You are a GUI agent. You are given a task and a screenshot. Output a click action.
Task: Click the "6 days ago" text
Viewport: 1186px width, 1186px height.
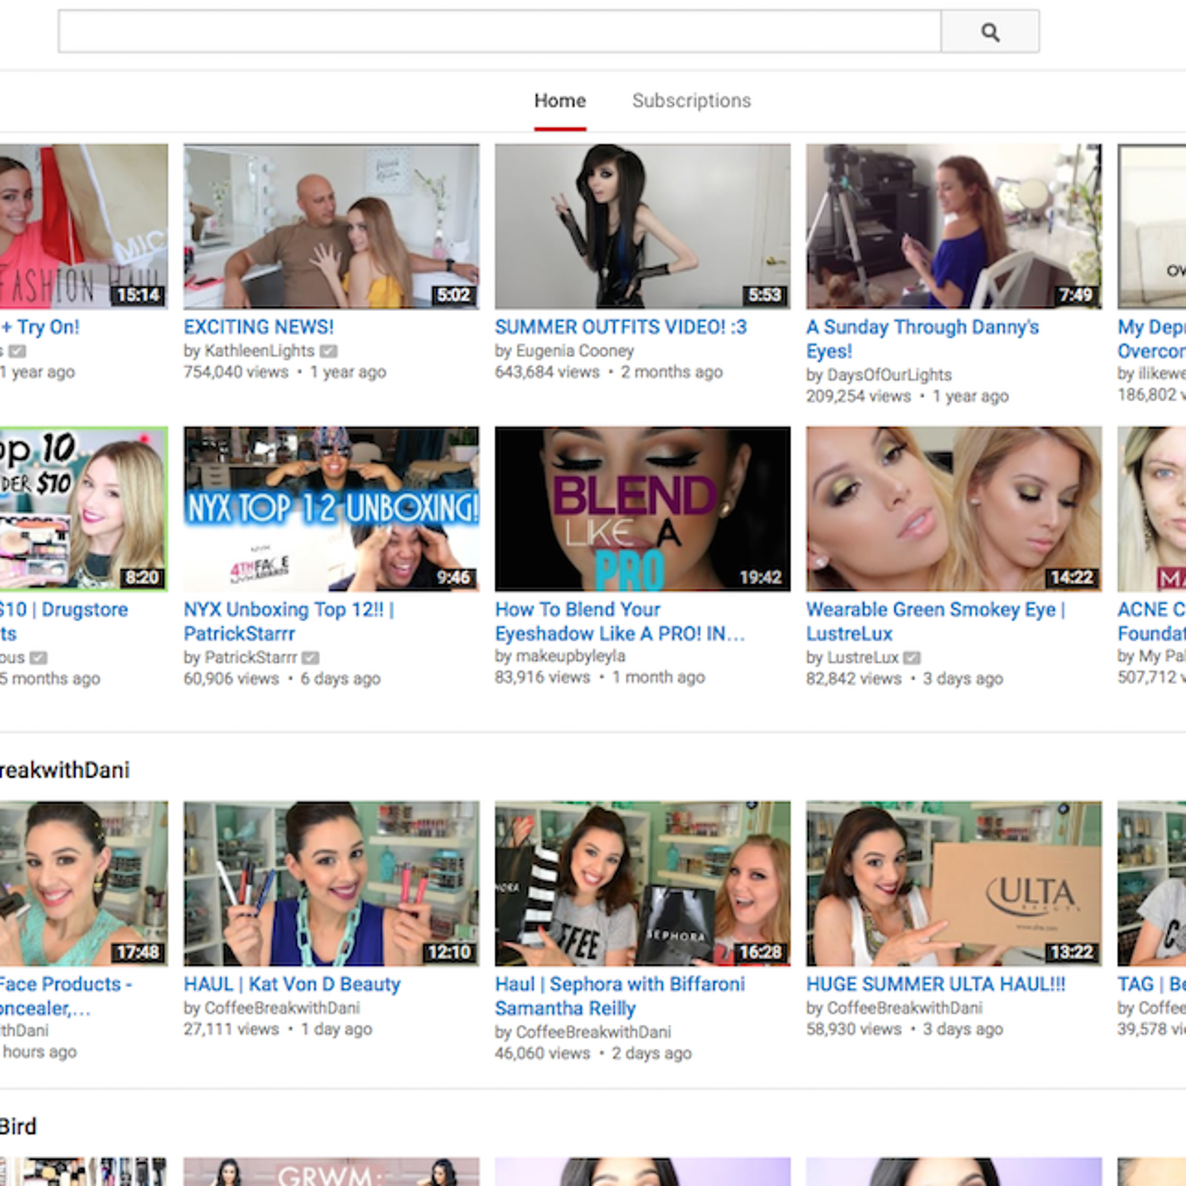[x=340, y=678]
